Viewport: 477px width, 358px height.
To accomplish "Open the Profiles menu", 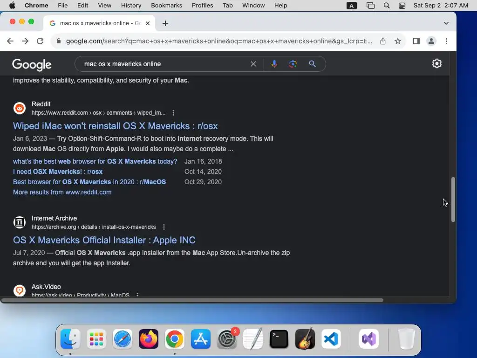I will [x=202, y=6].
